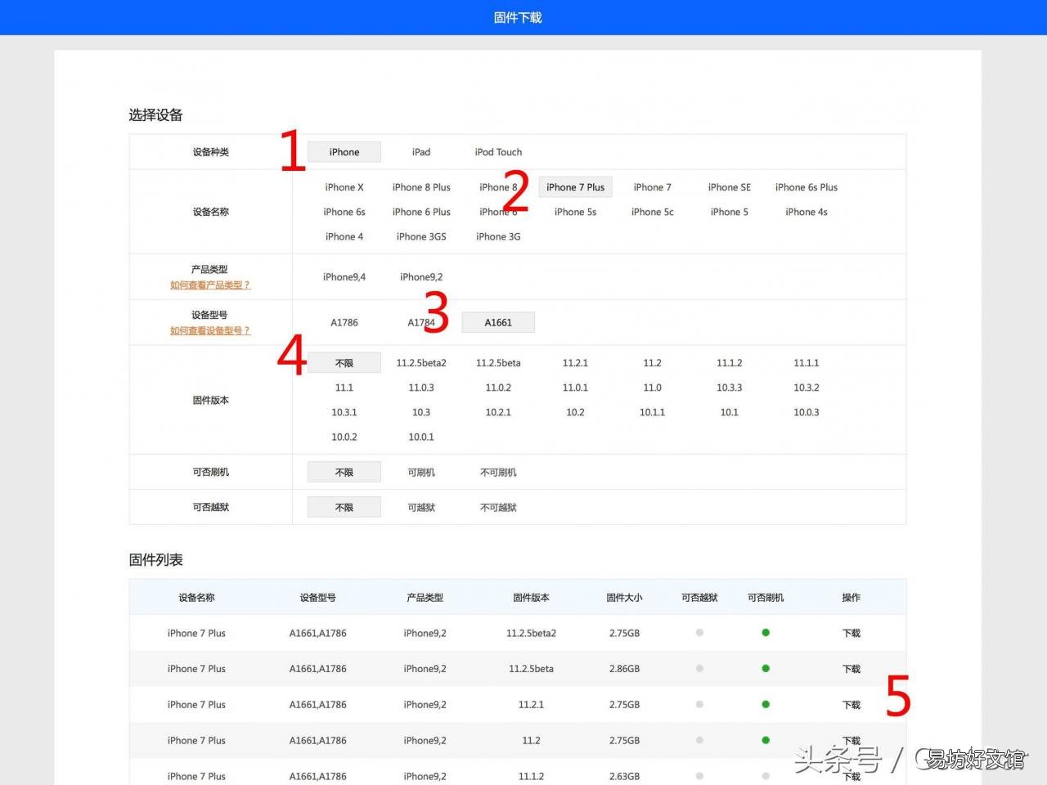Select 不限 in the 固件版本 filter row
This screenshot has width=1047, height=785.
pyautogui.click(x=344, y=363)
